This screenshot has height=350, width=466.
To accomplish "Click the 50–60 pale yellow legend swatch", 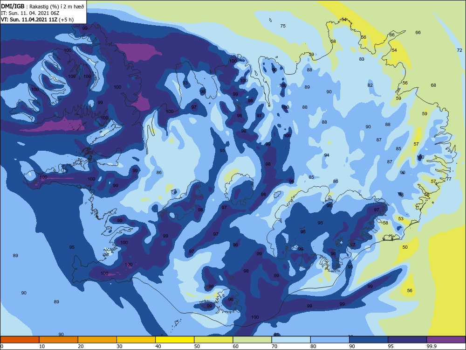I will (213, 340).
